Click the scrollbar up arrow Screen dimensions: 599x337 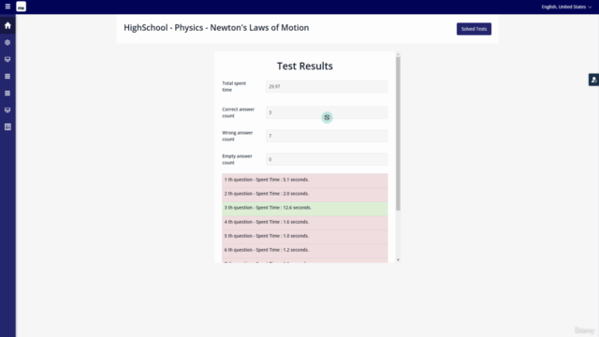[398, 54]
